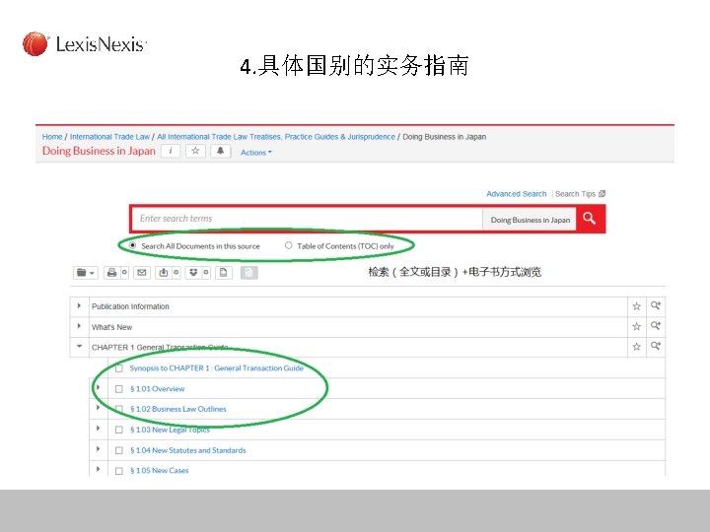The image size is (710, 532).
Task: Click the red search magnifier button
Action: [x=590, y=219]
